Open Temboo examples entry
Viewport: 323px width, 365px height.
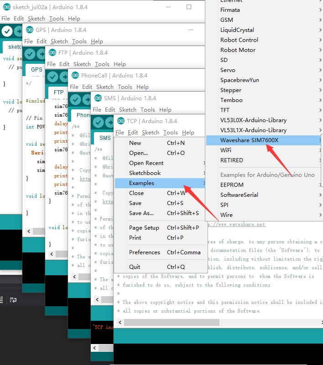coord(264,100)
